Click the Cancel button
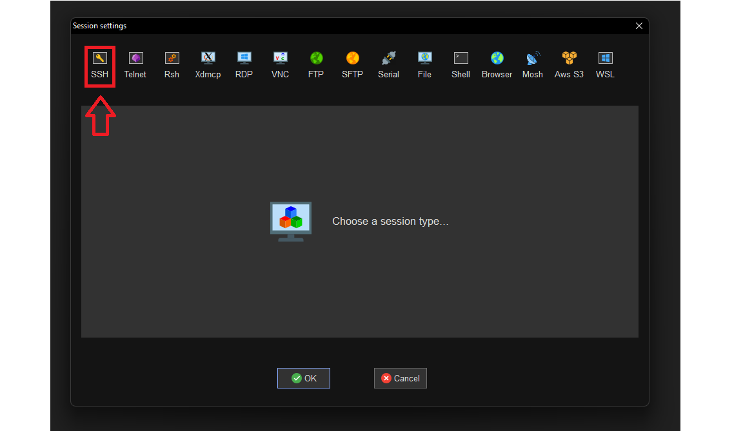The width and height of the screenshot is (743, 431). click(x=401, y=378)
